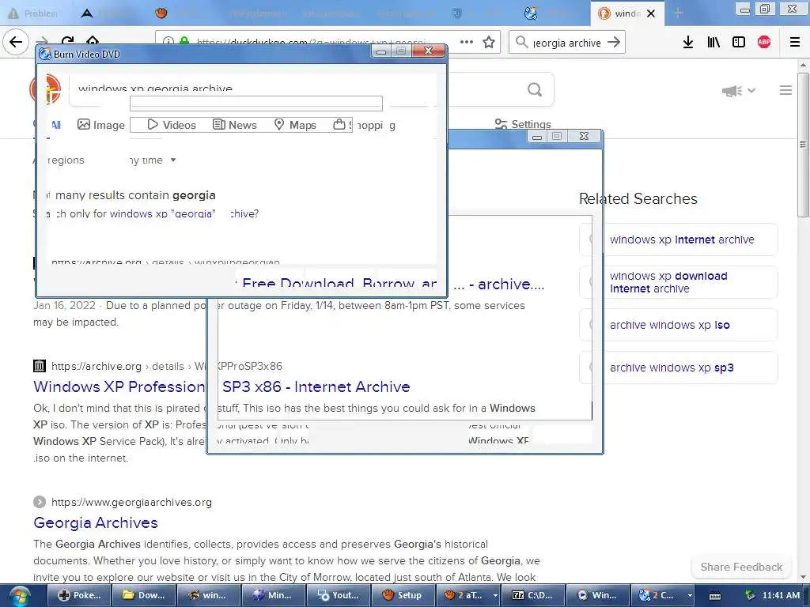Click the DuckDuckGo search magnifier button
Screen dimensions: 810x607
pyautogui.click(x=535, y=90)
